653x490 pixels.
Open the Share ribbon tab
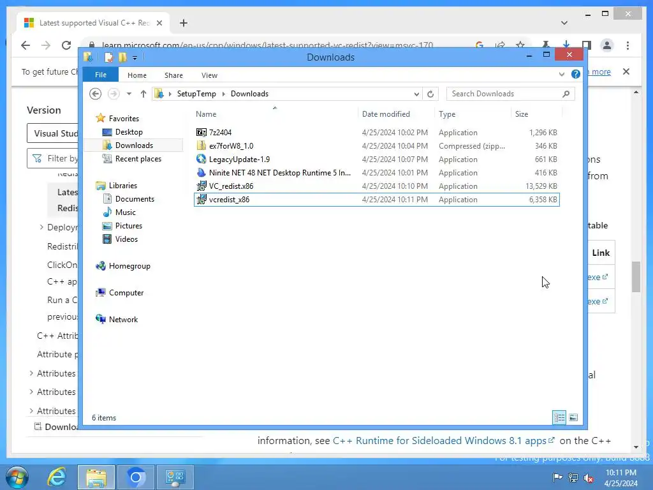173,75
